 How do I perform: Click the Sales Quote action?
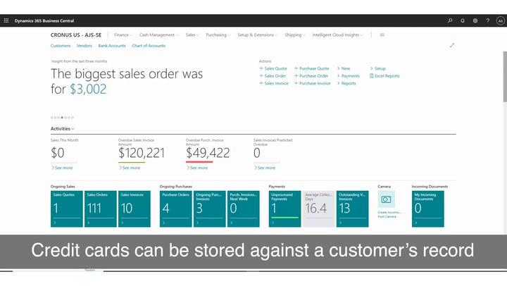273,68
